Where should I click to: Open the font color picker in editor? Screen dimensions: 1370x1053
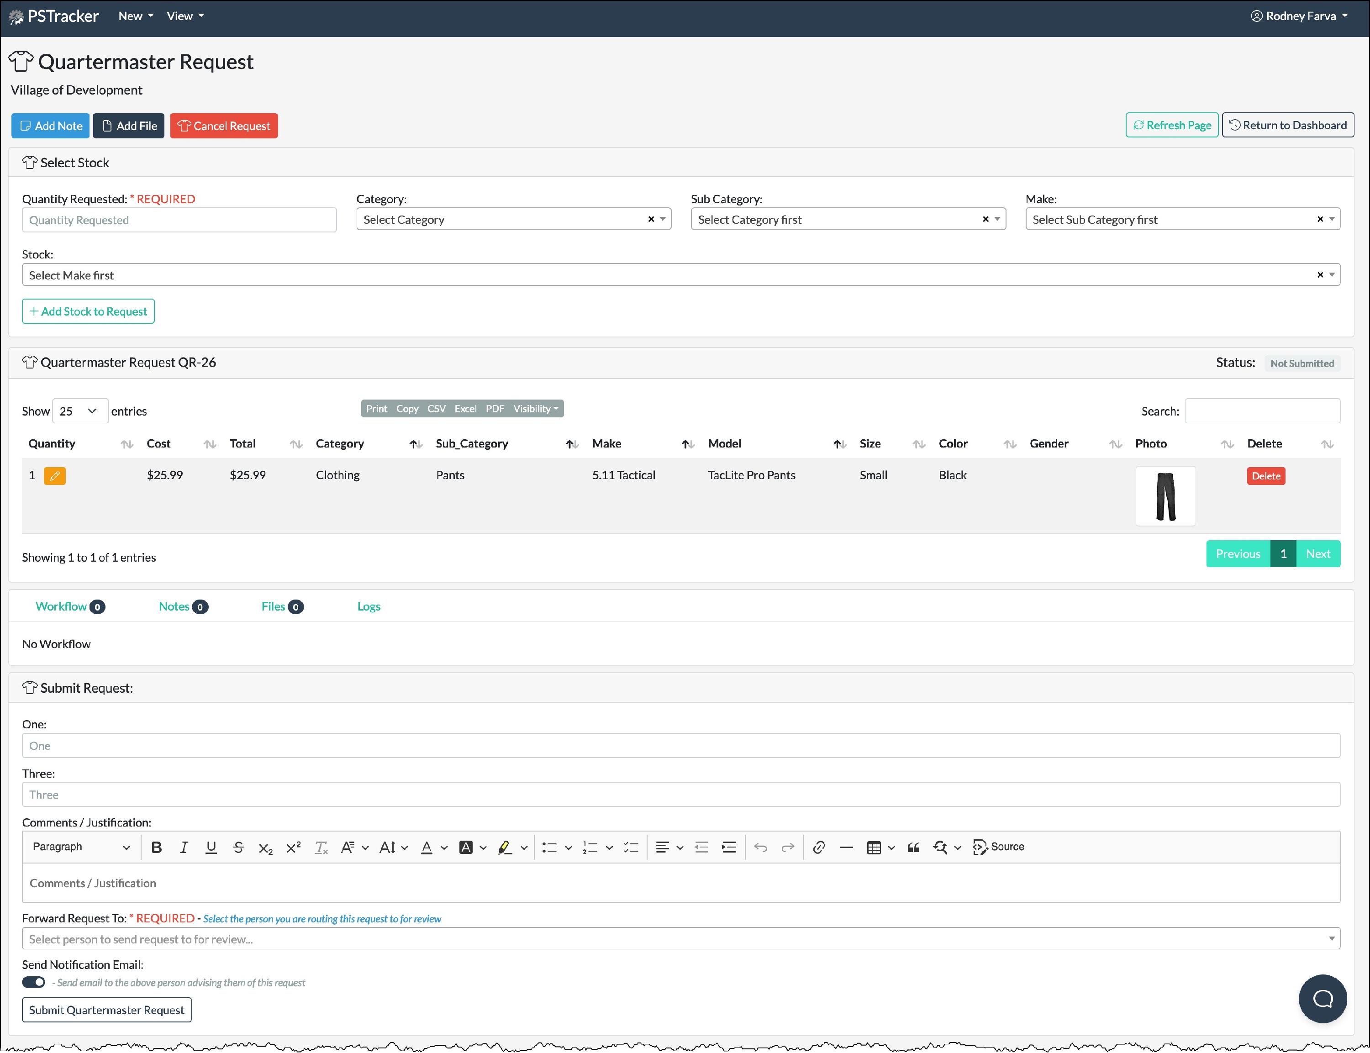[427, 848]
